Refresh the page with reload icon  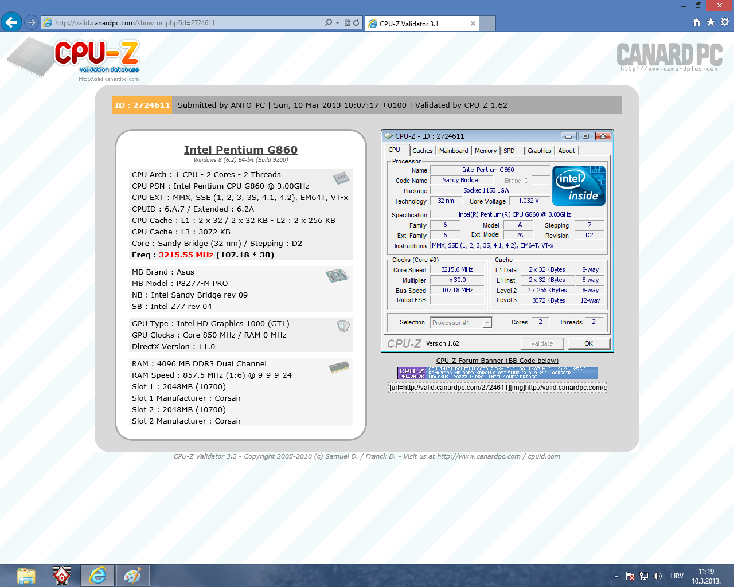356,23
